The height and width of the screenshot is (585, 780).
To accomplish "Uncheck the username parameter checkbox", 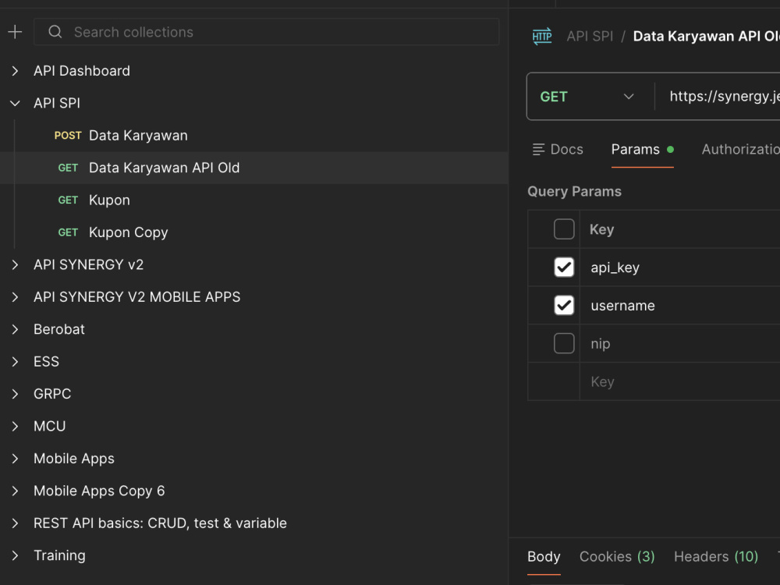I will tap(564, 306).
